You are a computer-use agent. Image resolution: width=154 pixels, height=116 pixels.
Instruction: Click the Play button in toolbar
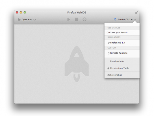pyautogui.click(x=69, y=19)
